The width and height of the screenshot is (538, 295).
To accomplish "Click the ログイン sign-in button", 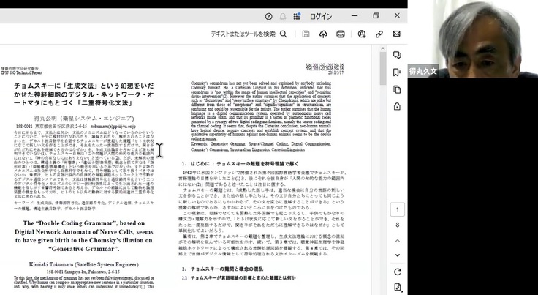I will (319, 15).
